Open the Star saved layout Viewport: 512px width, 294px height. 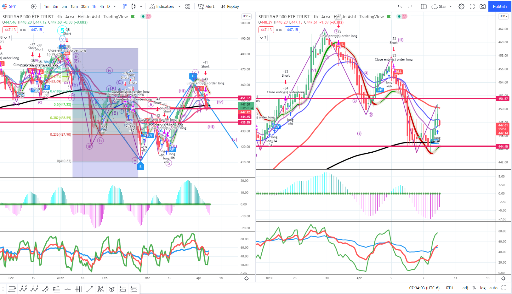439,6
